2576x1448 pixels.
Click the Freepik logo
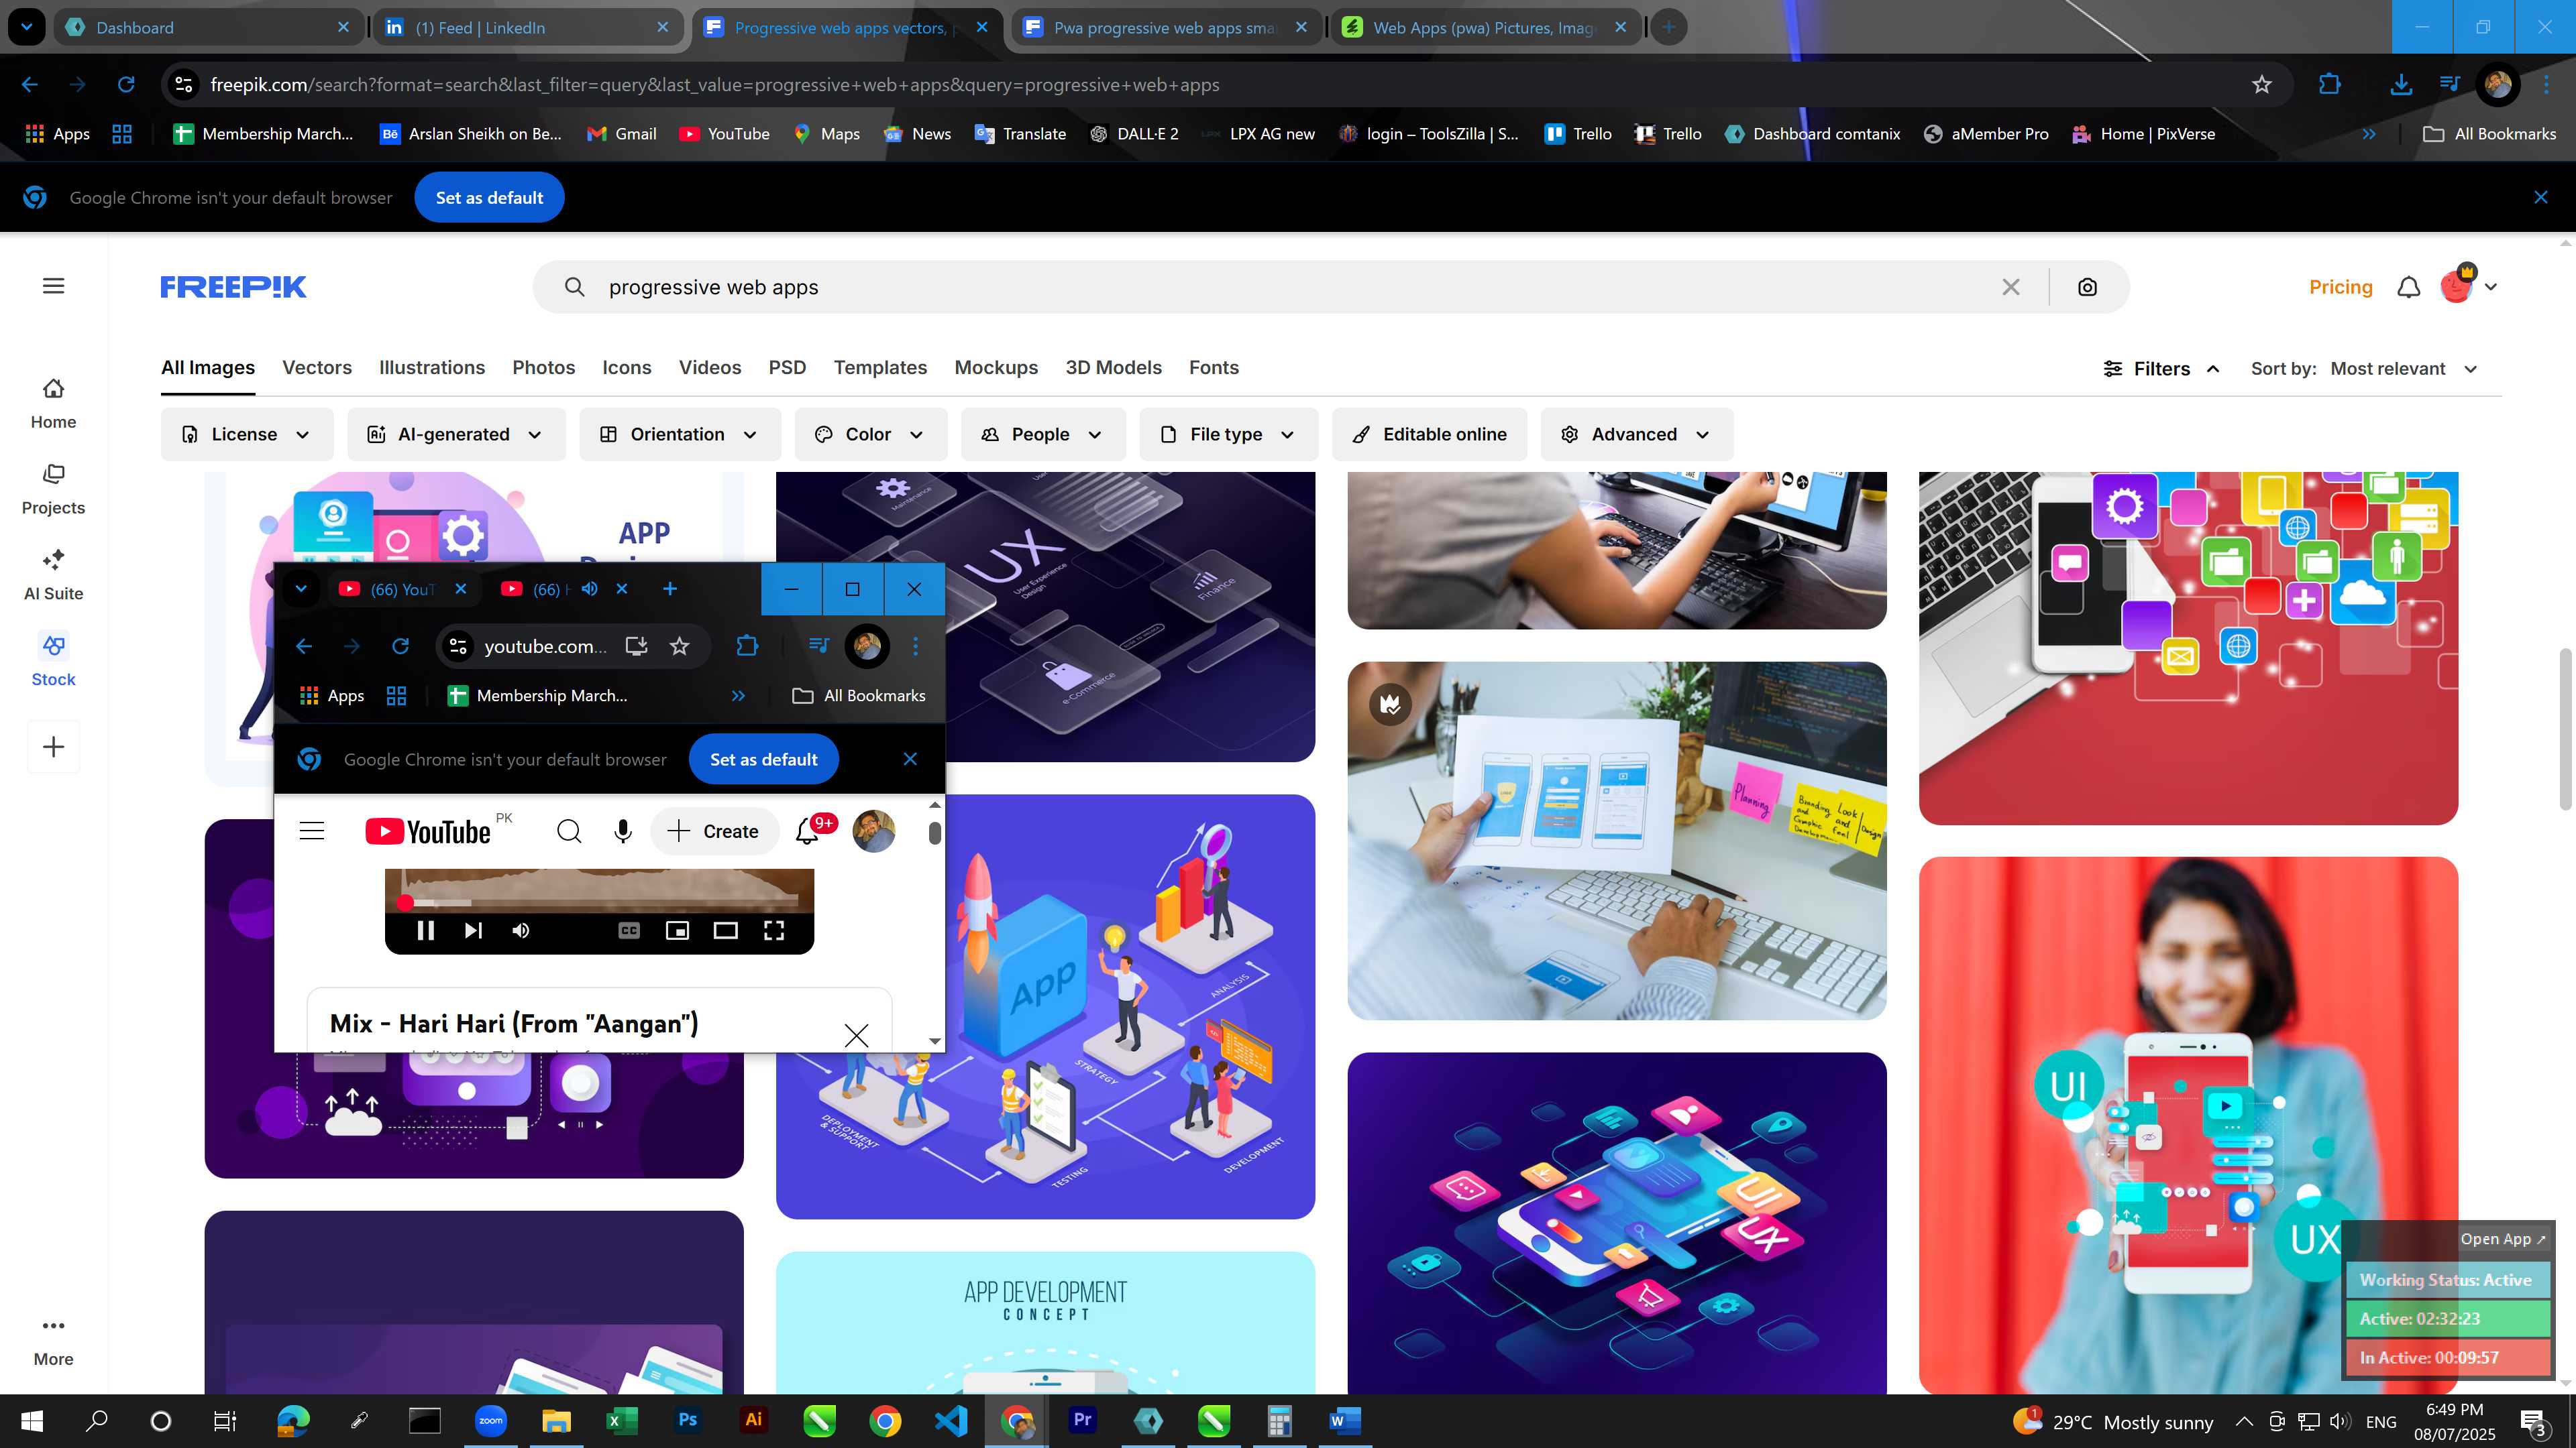click(233, 287)
